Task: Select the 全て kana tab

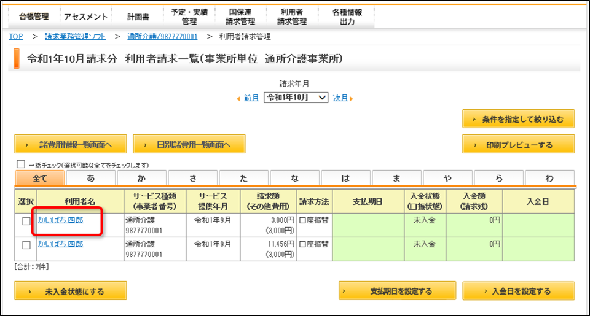Action: pyautogui.click(x=40, y=178)
